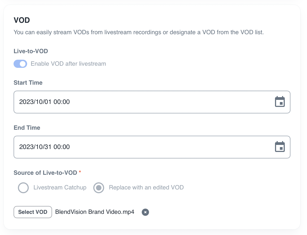This screenshot has width=307, height=235.
Task: Open the End Time calendar picker
Action: pos(280,147)
